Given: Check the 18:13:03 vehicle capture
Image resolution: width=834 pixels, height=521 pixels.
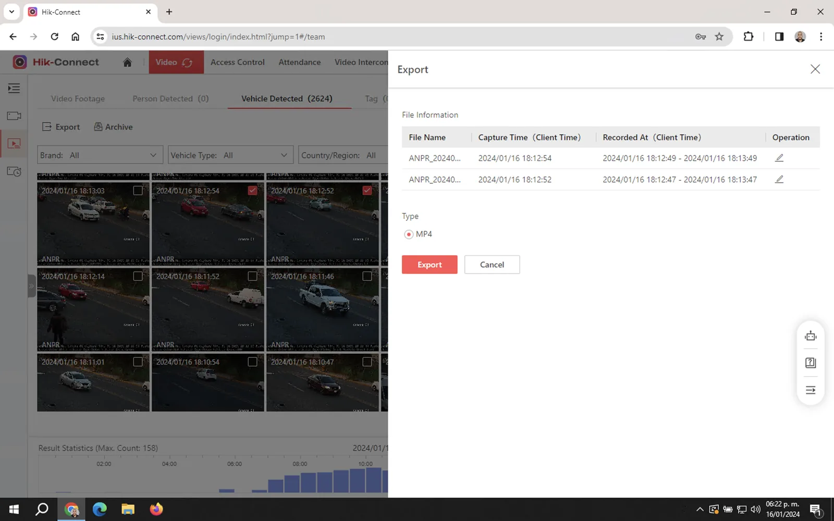Looking at the screenshot, I should tap(138, 191).
